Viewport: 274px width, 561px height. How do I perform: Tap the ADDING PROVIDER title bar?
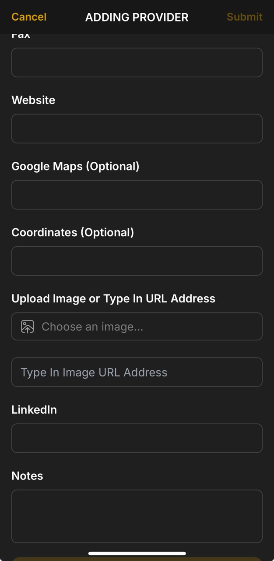[137, 17]
